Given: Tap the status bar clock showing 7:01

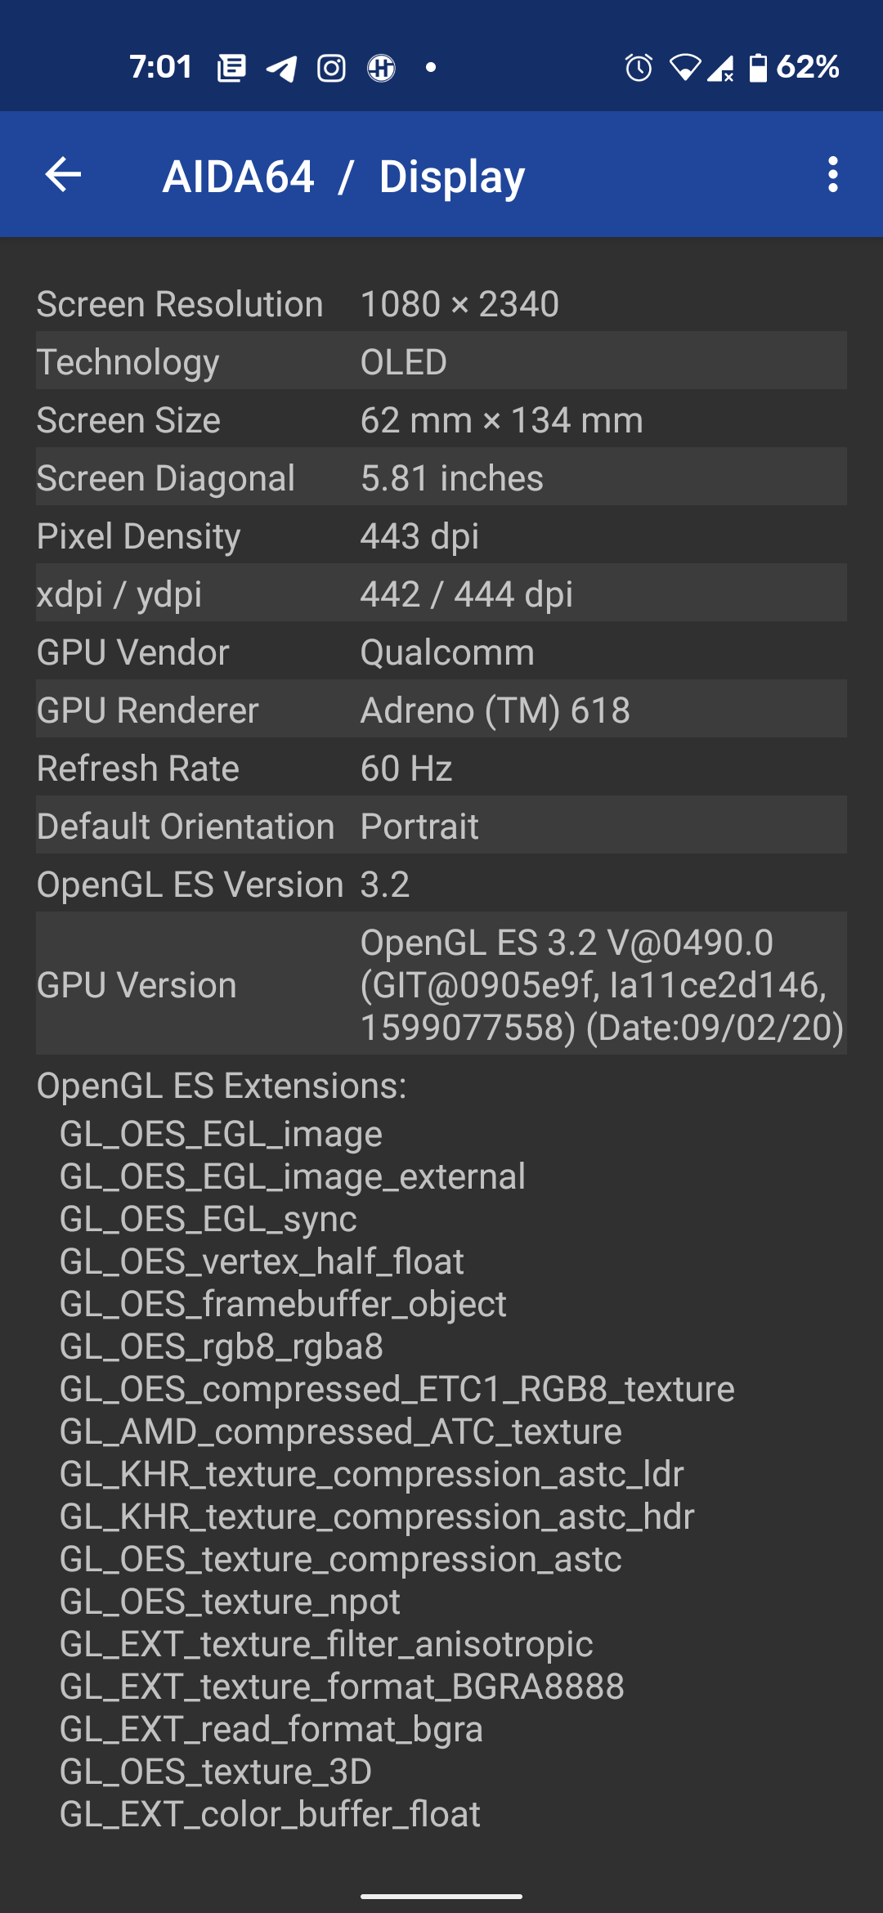Looking at the screenshot, I should 160,67.
